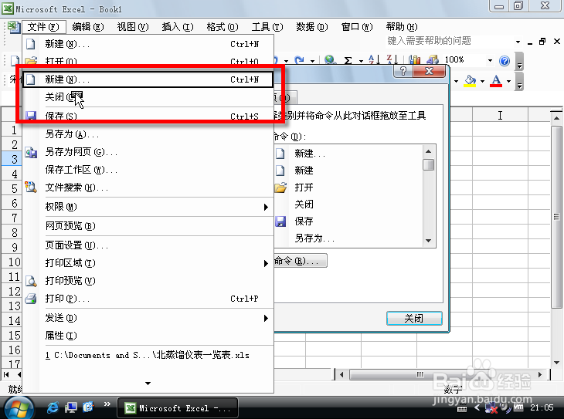Choose 打印预览(V) menu item
This screenshot has height=419, width=564.
148,281
